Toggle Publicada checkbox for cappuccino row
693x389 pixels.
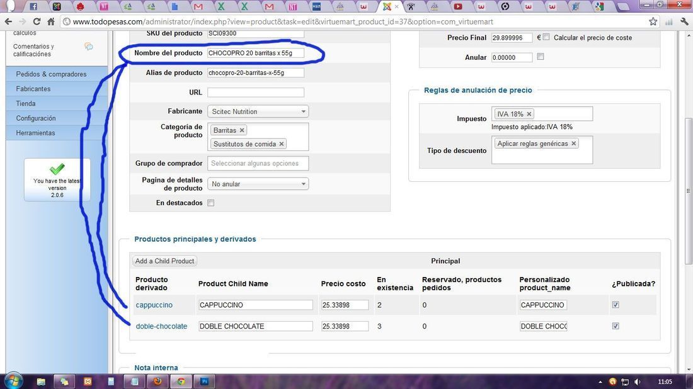click(616, 305)
